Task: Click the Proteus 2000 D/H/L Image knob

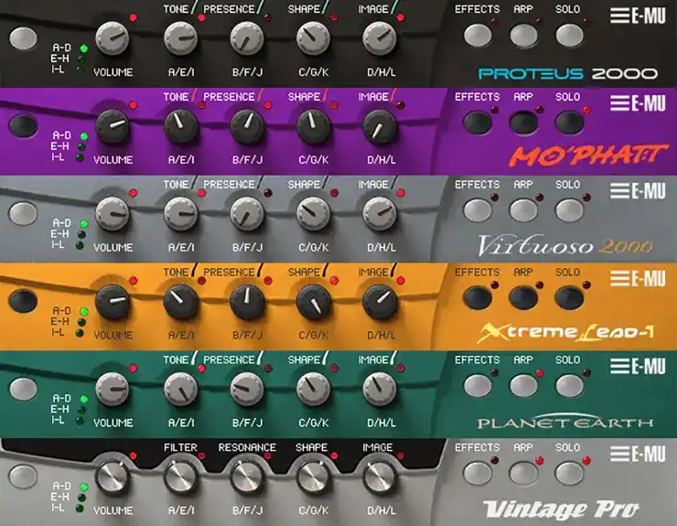Action: [x=380, y=38]
